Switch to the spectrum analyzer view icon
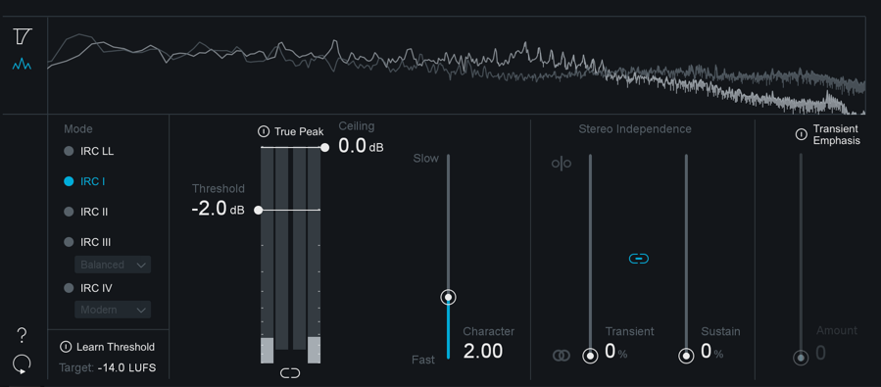The width and height of the screenshot is (881, 387). (x=23, y=65)
